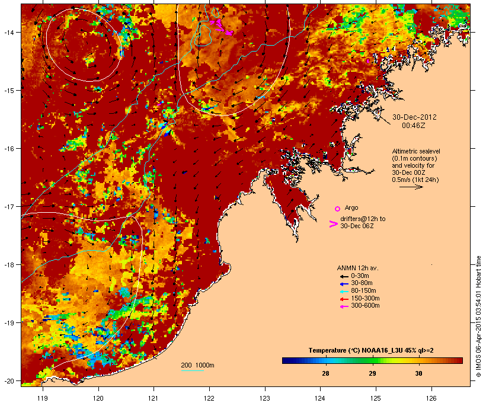Click the latitude axis label '-19'
Image resolution: width=486 pixels, height=403 pixels.
point(8,323)
